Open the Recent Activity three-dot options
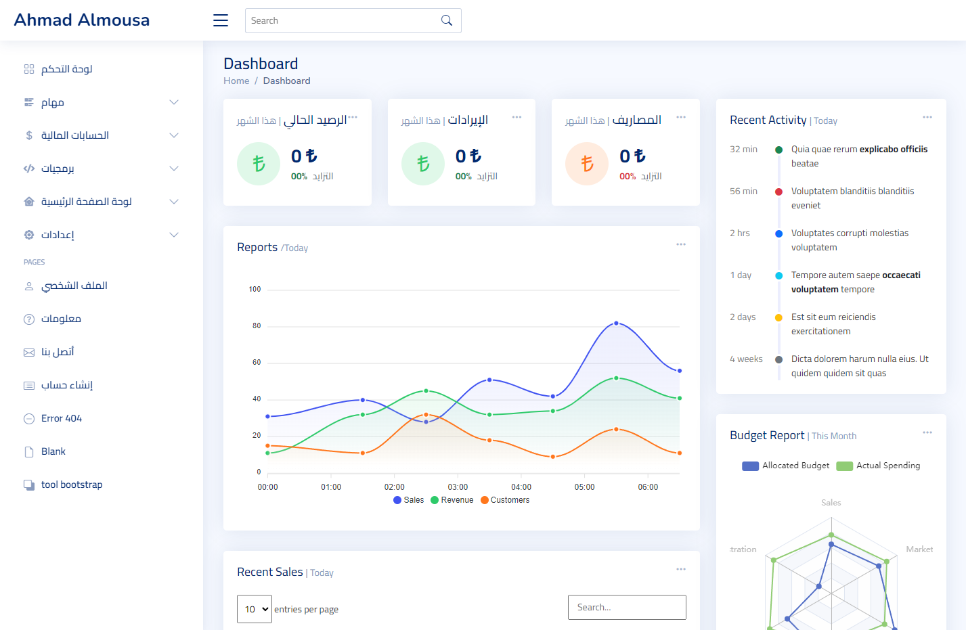Image resolution: width=966 pixels, height=630 pixels. (927, 117)
